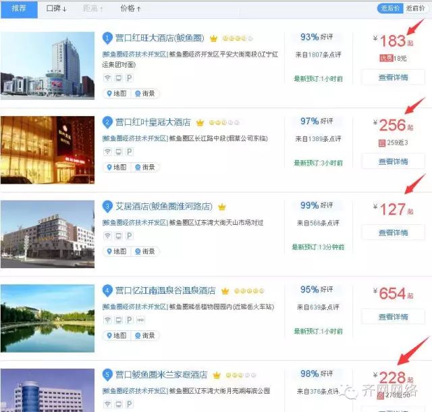Image resolution: width=432 pixels, height=412 pixels.
Task: Select the 推荐 sort tab
Action: point(19,9)
